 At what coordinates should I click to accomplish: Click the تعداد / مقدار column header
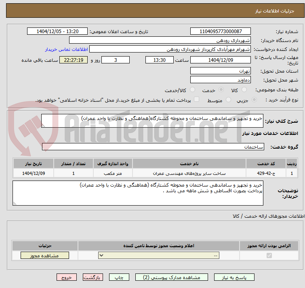[74, 164]
